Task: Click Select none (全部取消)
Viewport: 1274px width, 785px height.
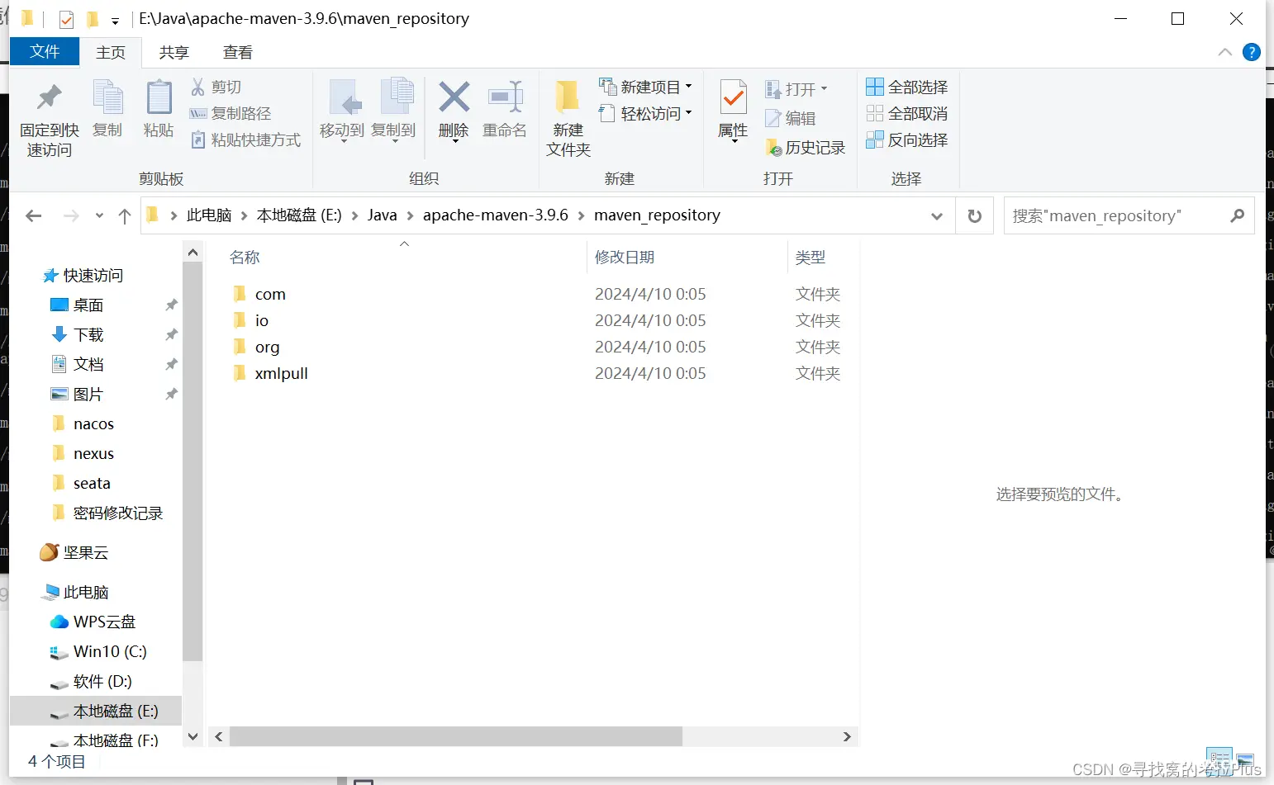Action: (907, 113)
